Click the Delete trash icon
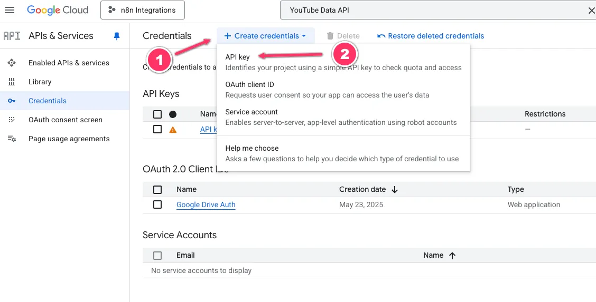 tap(330, 36)
